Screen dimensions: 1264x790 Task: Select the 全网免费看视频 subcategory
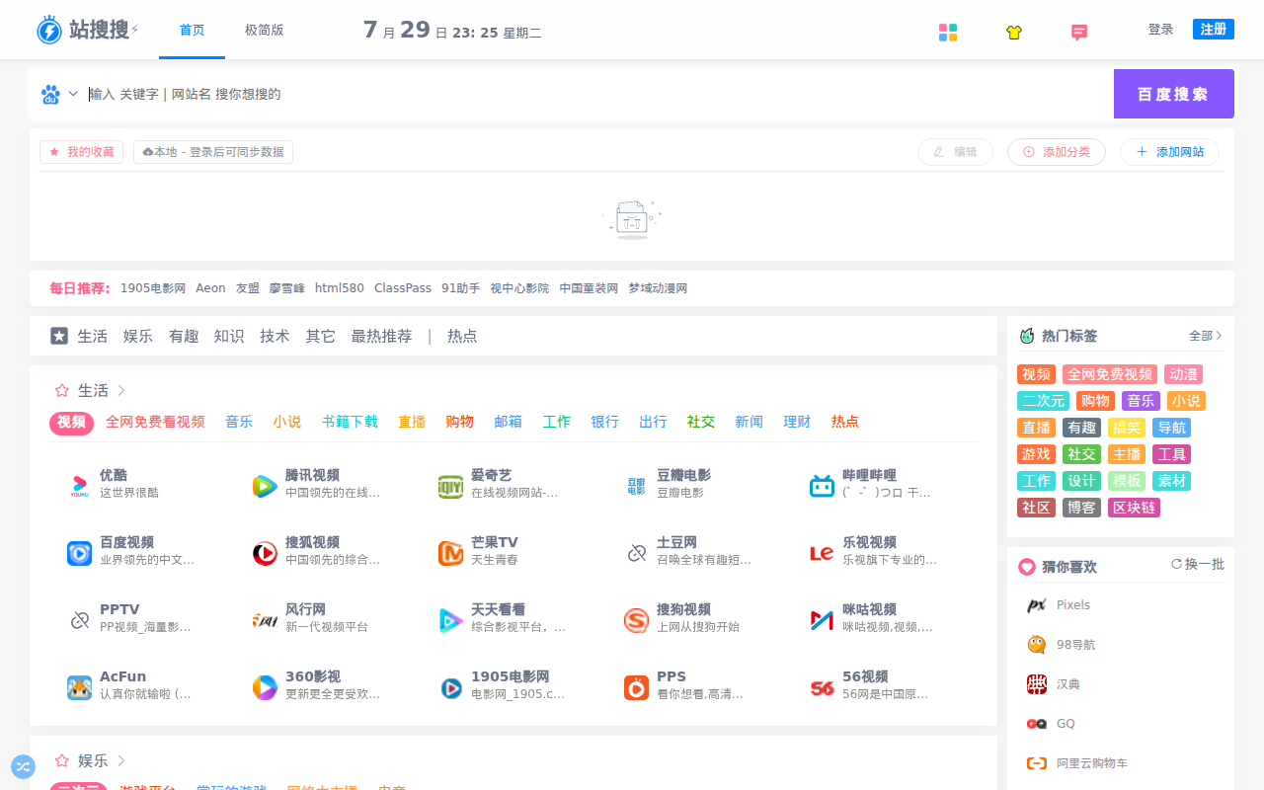click(x=155, y=422)
